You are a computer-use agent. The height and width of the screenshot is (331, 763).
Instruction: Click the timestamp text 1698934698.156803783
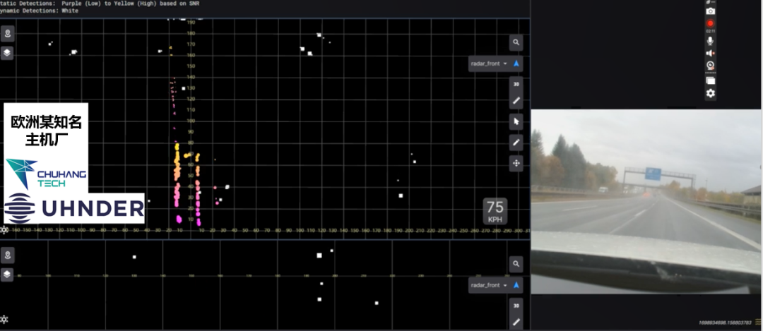(724, 323)
